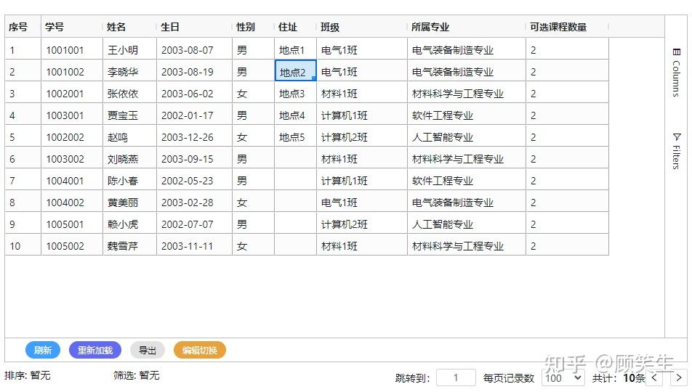Select student ID cell 1004002
This screenshot has height=392, width=692.
(x=72, y=202)
